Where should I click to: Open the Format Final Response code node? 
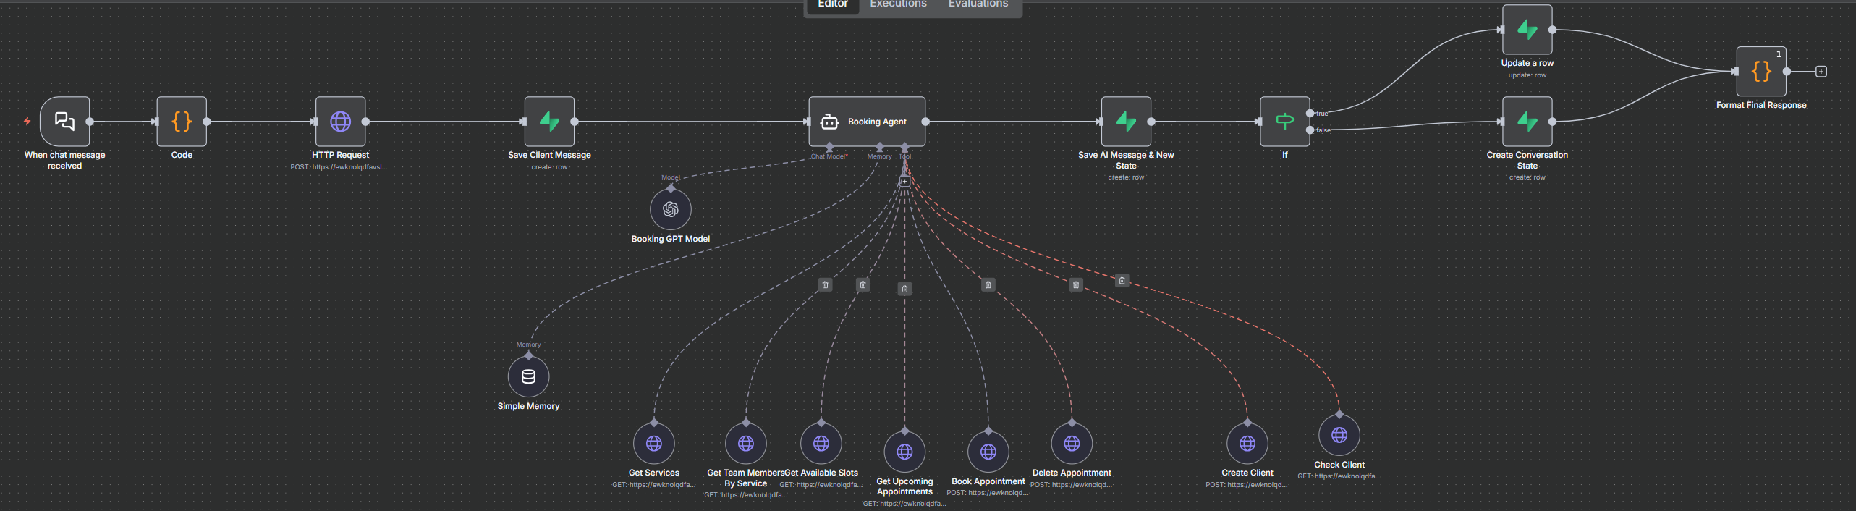pos(1761,72)
